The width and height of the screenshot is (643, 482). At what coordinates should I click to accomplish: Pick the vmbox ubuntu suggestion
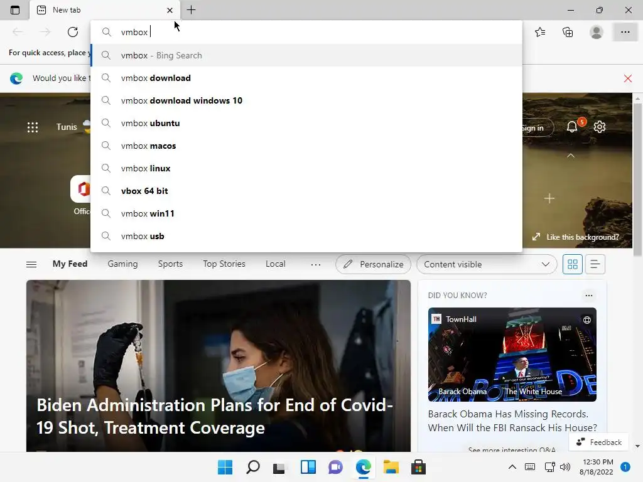tap(306, 123)
